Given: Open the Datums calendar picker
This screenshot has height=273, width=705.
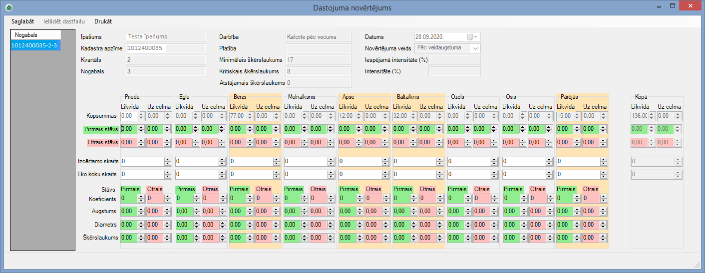Looking at the screenshot, I should point(472,37).
